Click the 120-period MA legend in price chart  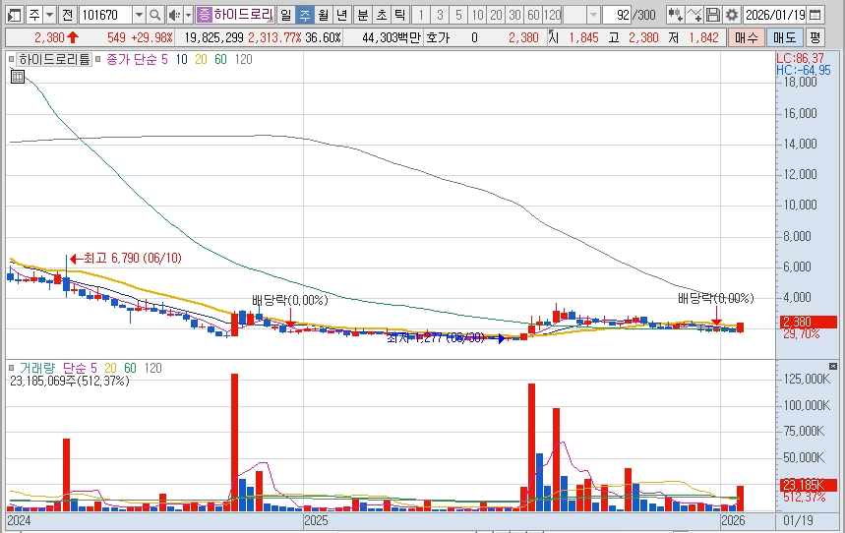(x=244, y=59)
